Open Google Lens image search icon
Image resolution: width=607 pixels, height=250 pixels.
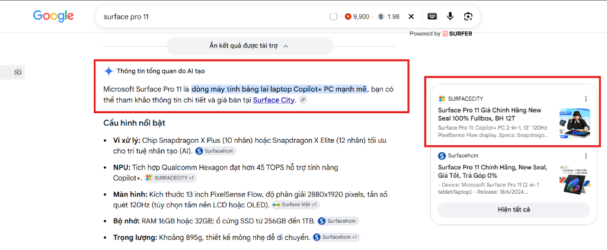click(468, 16)
